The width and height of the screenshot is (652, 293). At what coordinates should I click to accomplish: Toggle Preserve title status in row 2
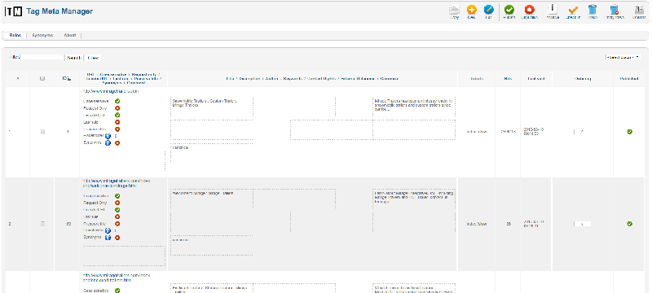[x=117, y=224]
